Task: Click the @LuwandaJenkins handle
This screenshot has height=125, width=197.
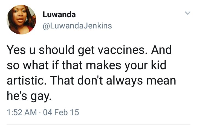Action: point(77,26)
